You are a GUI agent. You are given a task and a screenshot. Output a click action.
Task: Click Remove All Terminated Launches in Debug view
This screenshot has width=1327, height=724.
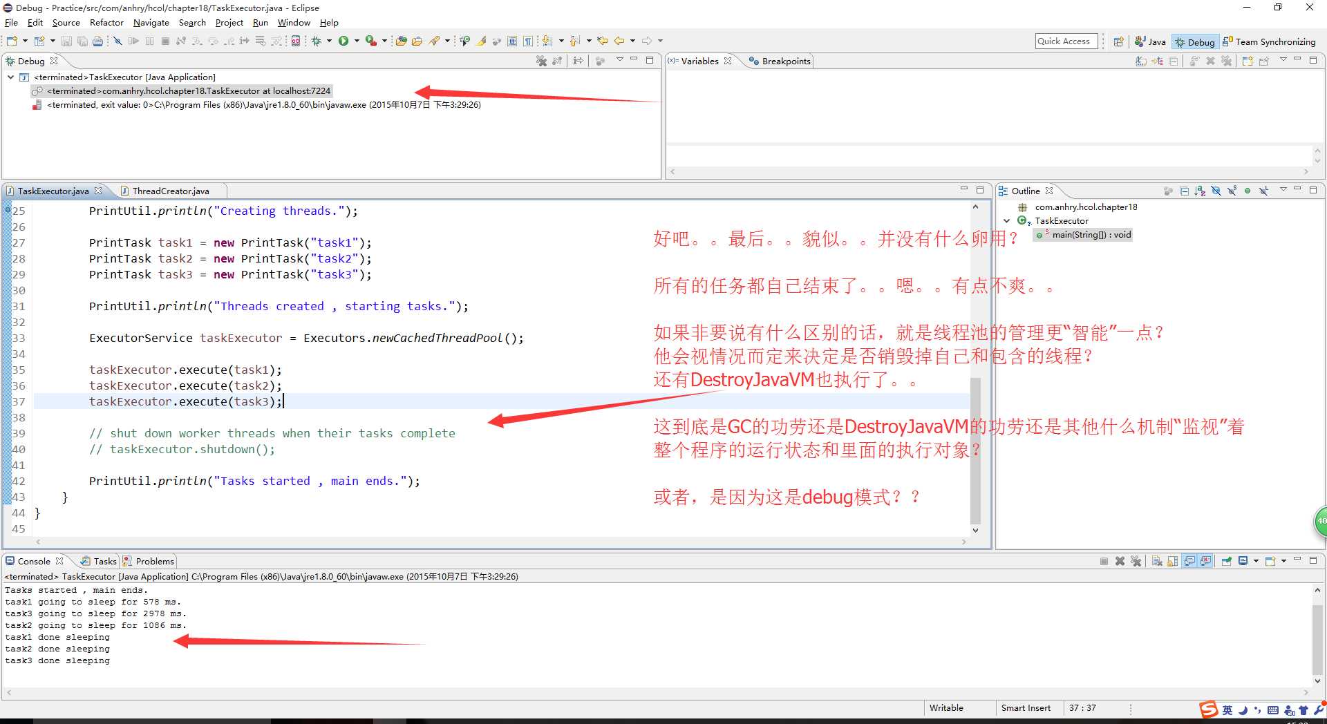(x=541, y=61)
